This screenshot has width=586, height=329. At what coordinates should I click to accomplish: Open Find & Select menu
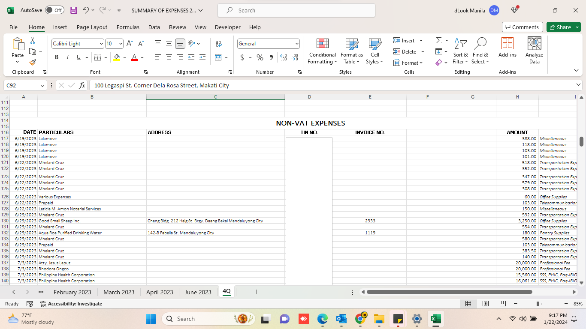pyautogui.click(x=480, y=51)
